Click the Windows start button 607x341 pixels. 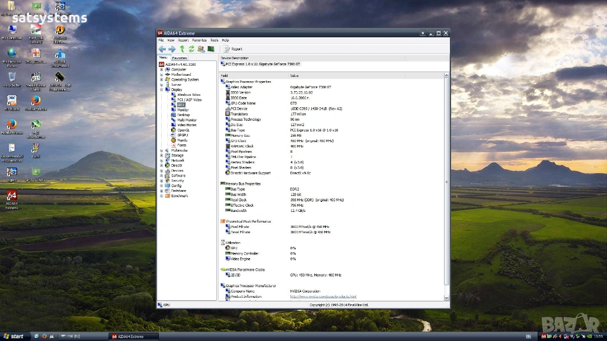[x=13, y=336]
